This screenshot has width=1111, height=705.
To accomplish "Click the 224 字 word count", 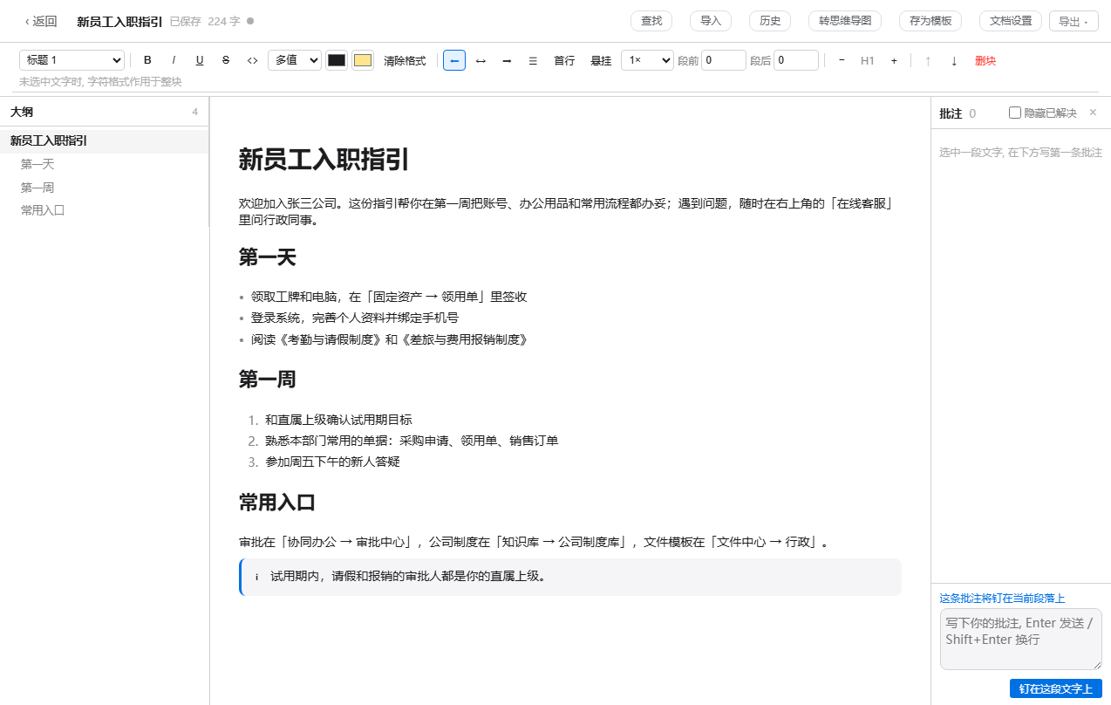I will click(x=224, y=21).
